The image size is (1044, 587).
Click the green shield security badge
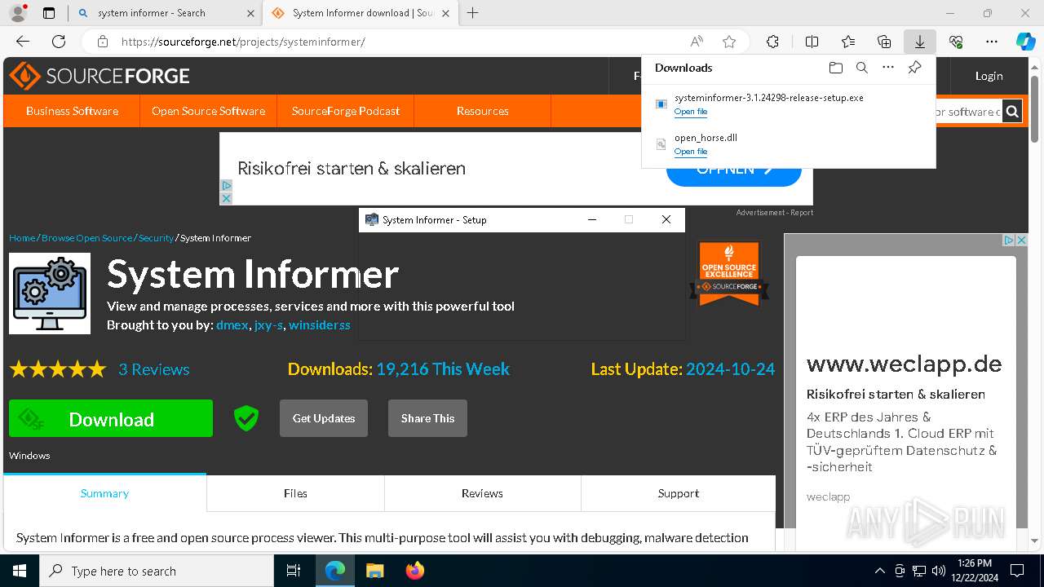(x=246, y=418)
